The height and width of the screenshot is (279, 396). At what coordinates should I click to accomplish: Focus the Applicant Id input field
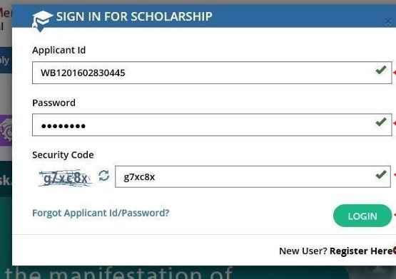coord(212,73)
